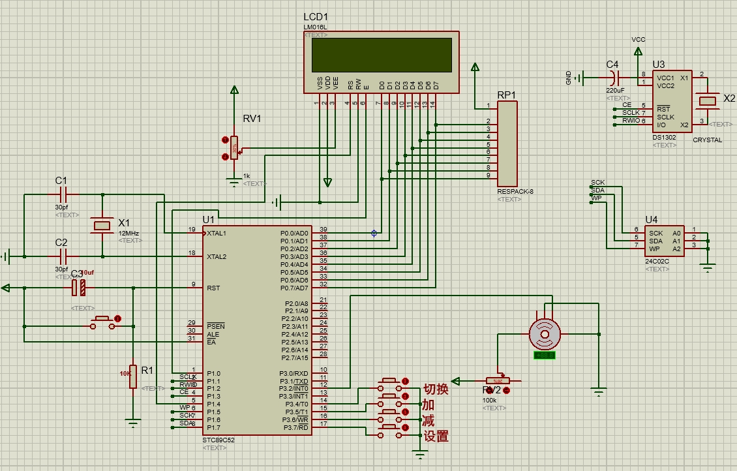Select the C2 capacitor symbol
Viewport: 737px width, 471px height.
pos(63,256)
